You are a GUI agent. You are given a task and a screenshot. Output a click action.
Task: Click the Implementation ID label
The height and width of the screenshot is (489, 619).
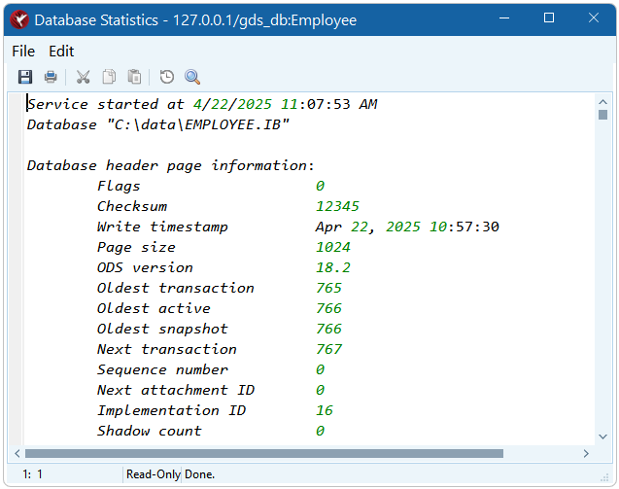click(x=171, y=411)
